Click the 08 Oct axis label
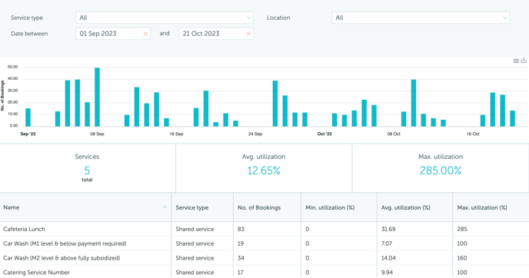529x278 pixels. (394, 134)
